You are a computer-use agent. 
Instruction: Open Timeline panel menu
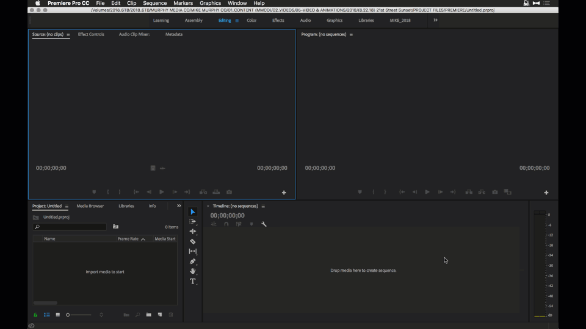click(x=263, y=207)
